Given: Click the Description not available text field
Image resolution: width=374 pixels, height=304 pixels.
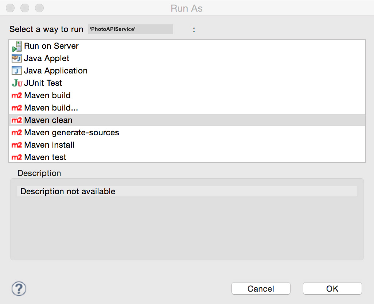Looking at the screenshot, I should point(187,192).
